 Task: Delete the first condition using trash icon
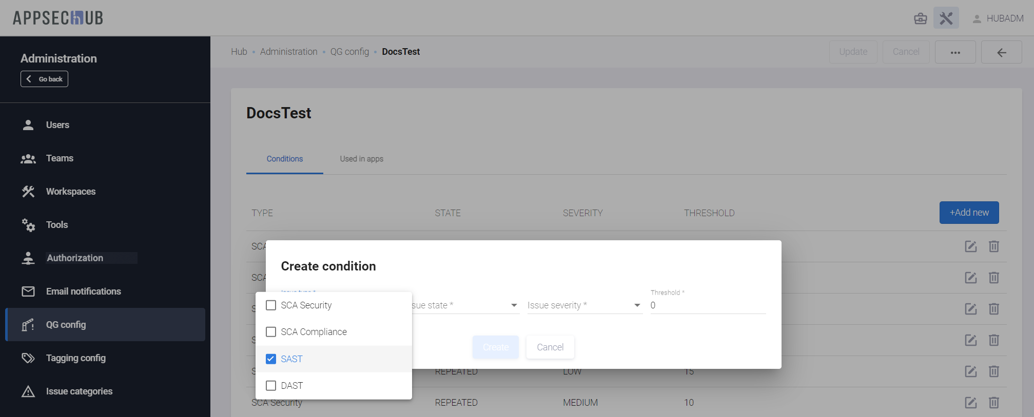[x=993, y=246]
